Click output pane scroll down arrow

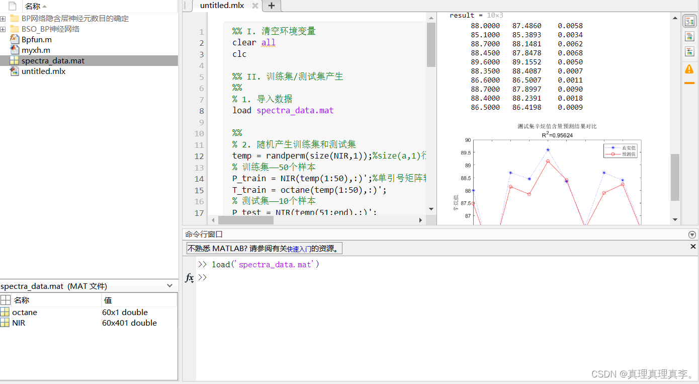tap(675, 219)
